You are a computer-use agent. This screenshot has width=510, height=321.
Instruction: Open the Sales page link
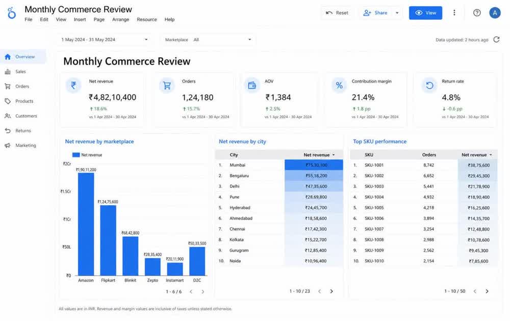(x=20, y=71)
